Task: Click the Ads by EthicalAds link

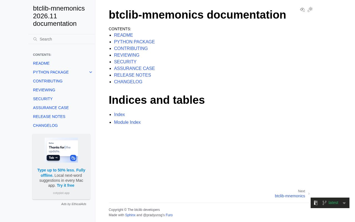Action: coord(74,204)
